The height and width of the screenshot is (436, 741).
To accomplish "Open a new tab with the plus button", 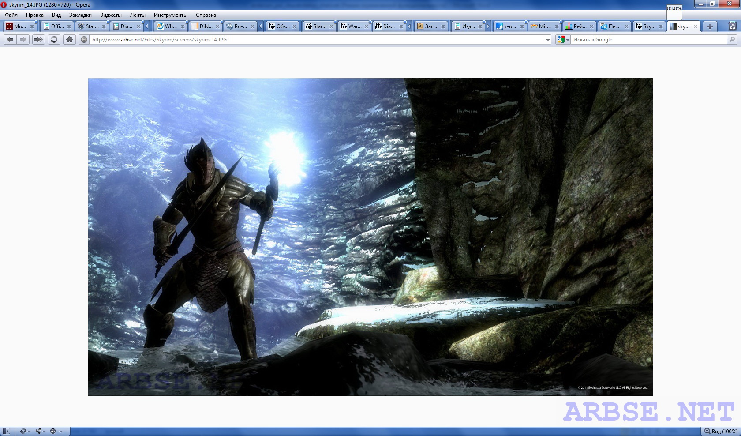I will coord(710,26).
